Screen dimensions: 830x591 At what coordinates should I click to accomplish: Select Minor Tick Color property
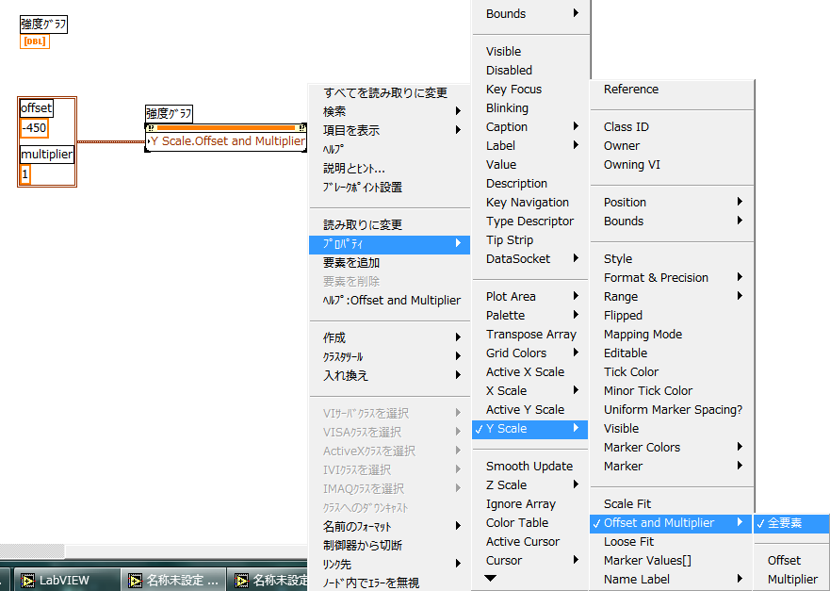click(x=671, y=391)
